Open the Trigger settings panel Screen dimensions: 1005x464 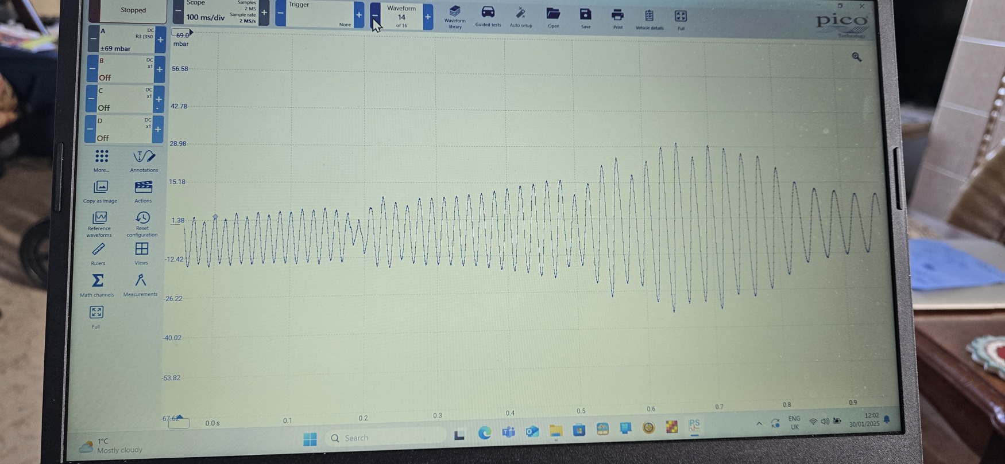tap(319, 14)
